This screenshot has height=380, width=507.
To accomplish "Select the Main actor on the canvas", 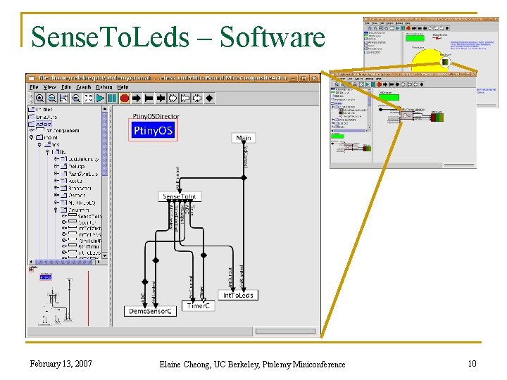I will pos(244,138).
